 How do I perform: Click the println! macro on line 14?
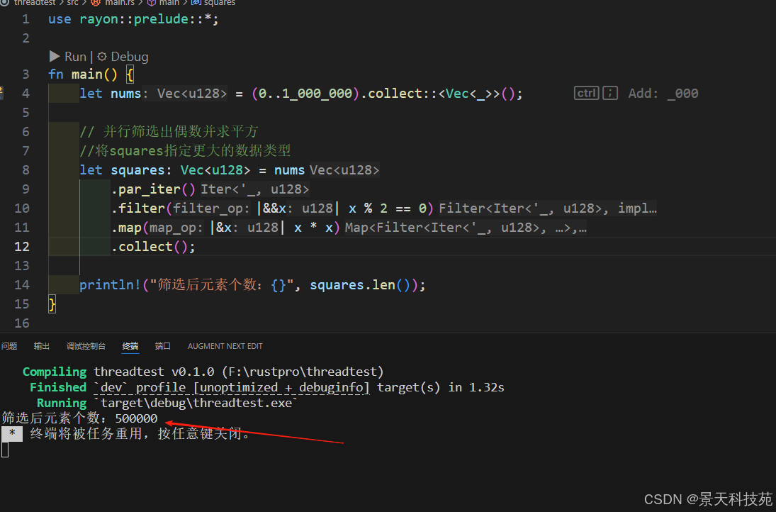coord(110,284)
